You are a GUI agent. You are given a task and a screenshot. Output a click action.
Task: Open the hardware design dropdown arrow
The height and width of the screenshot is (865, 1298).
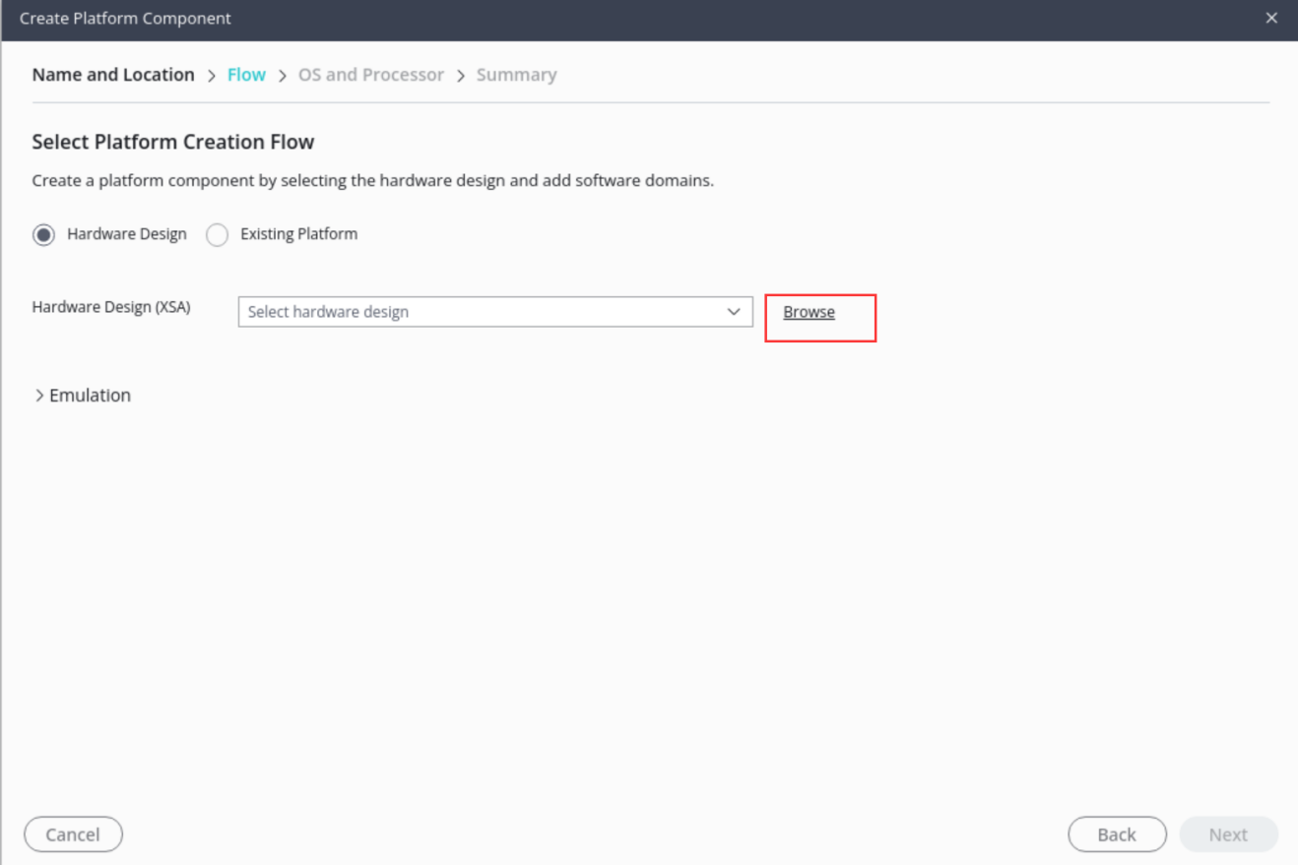pos(734,312)
